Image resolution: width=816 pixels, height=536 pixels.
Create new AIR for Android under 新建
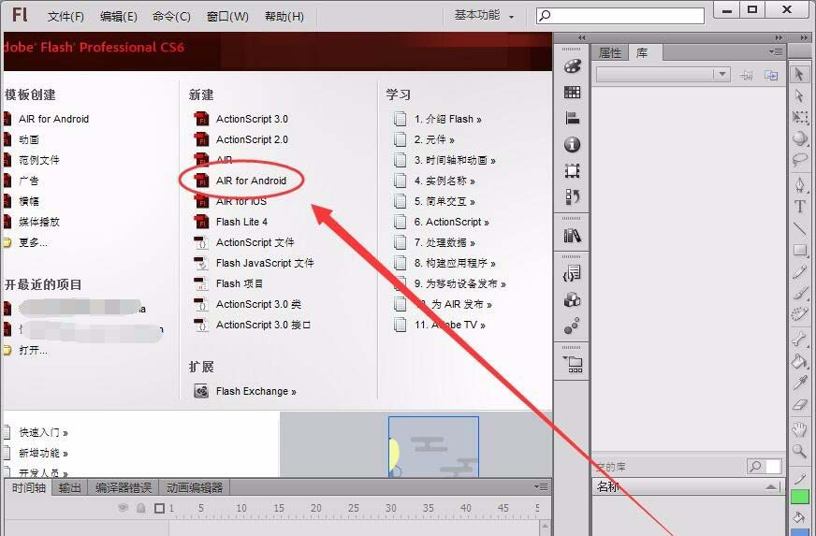click(240, 181)
